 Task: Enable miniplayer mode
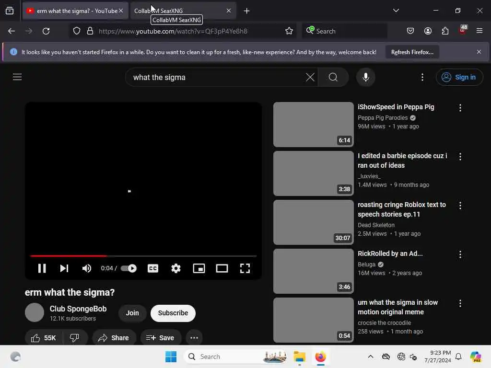199,268
